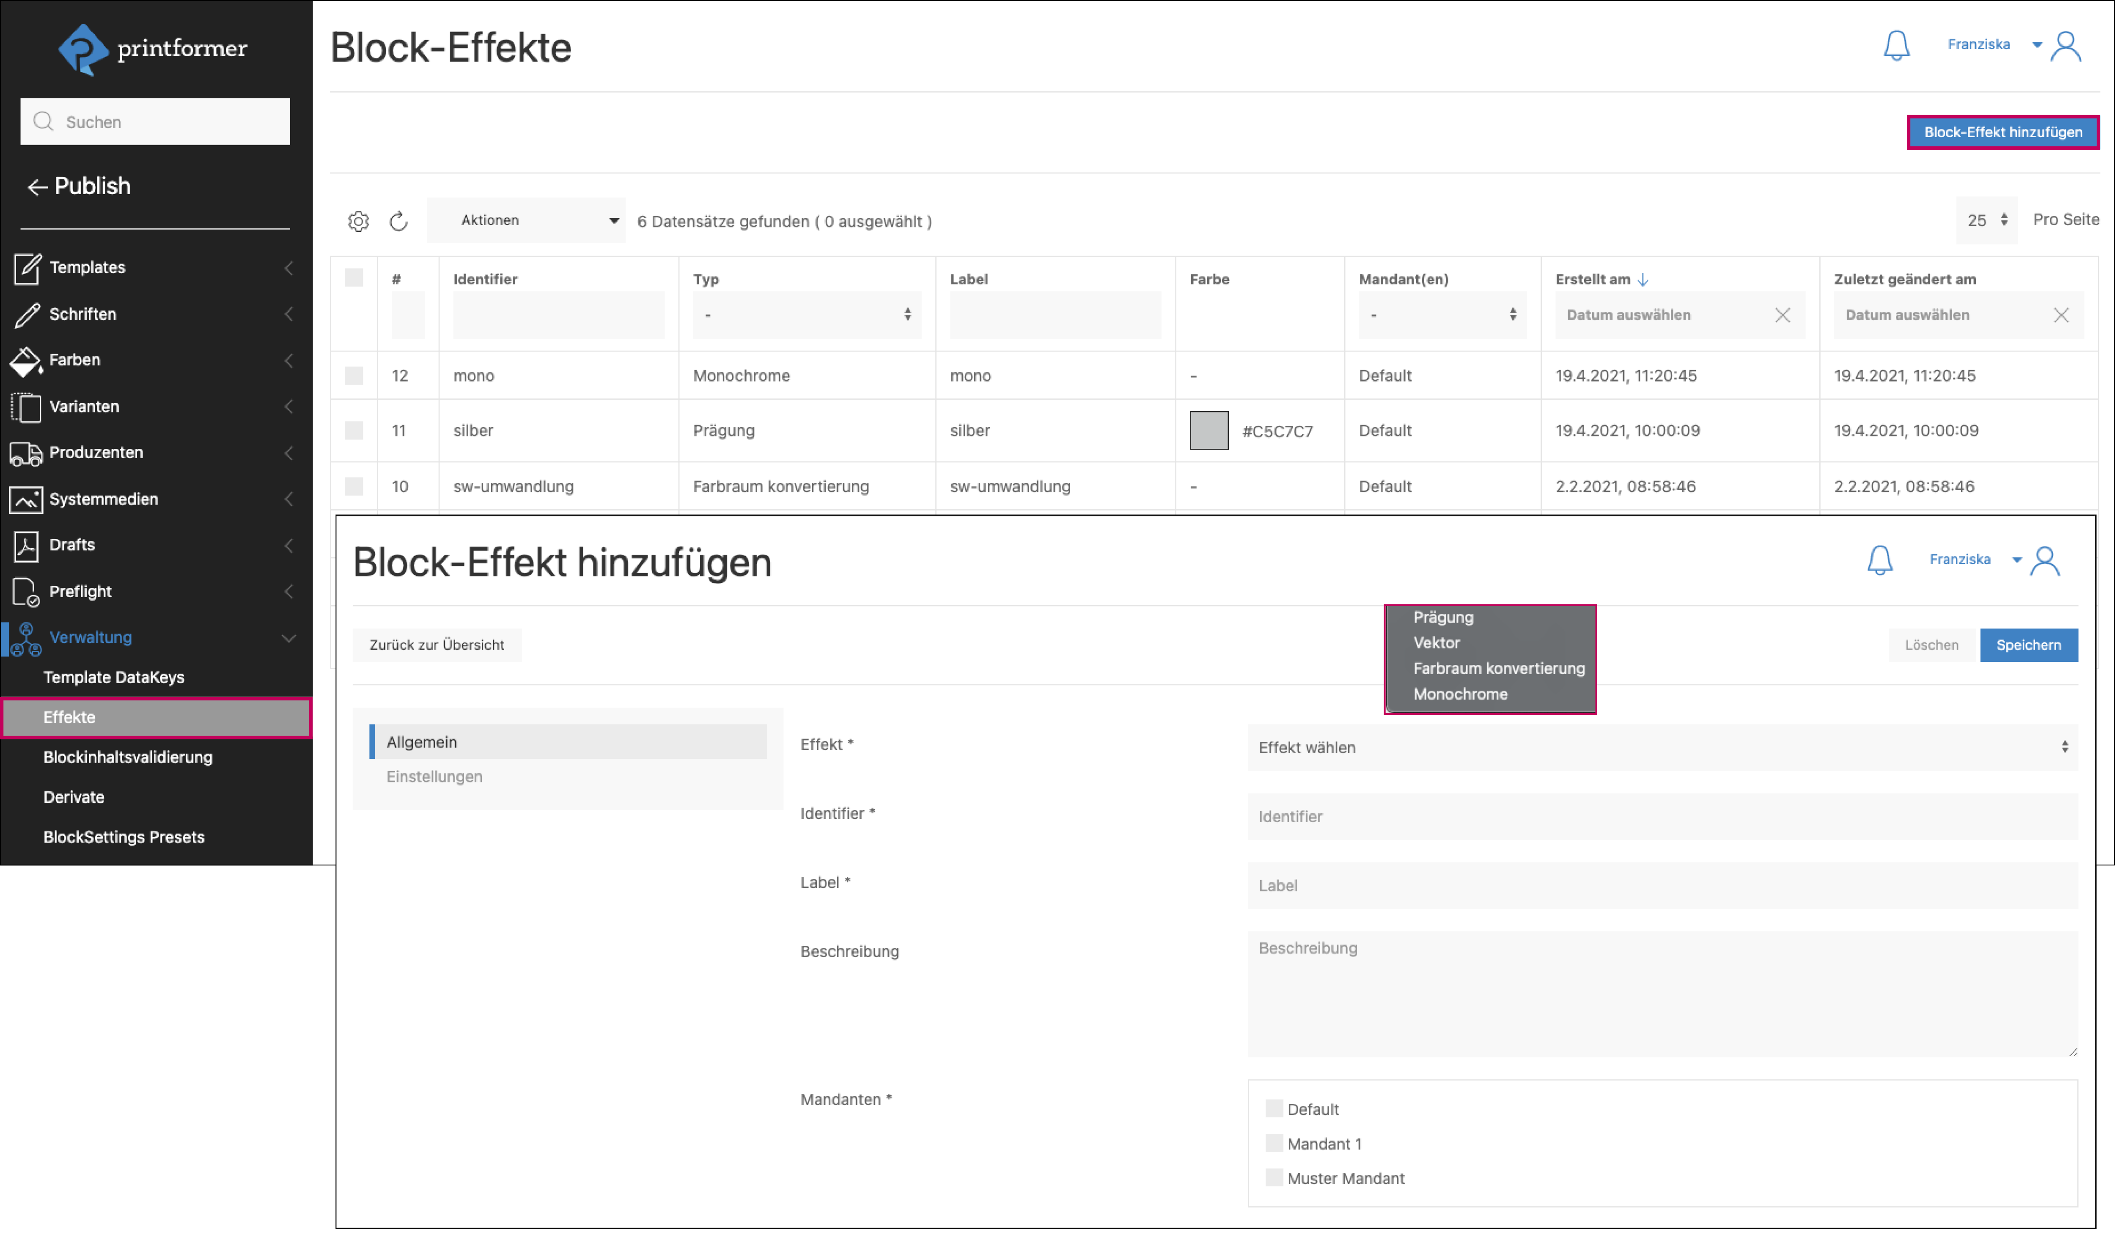
Task: Click the Farben paint bucket icon
Action: (26, 360)
